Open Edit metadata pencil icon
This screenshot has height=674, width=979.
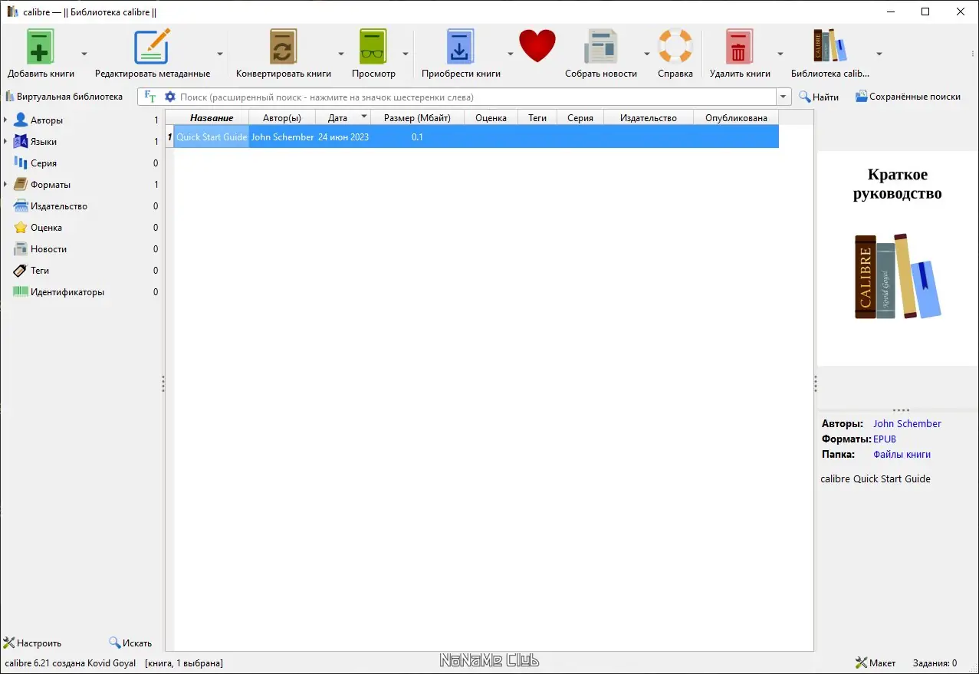point(152,47)
